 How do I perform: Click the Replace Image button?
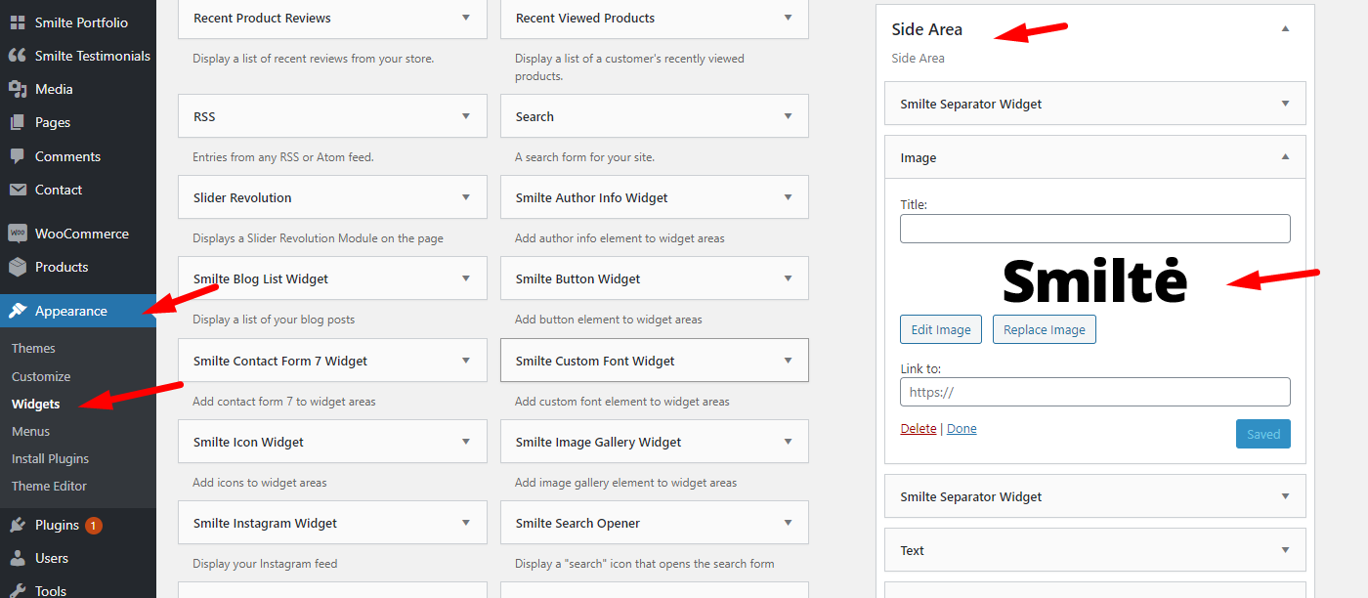(1045, 329)
